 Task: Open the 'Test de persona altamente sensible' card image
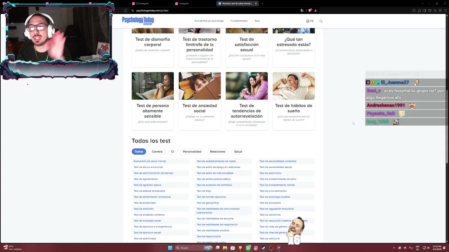click(x=153, y=86)
